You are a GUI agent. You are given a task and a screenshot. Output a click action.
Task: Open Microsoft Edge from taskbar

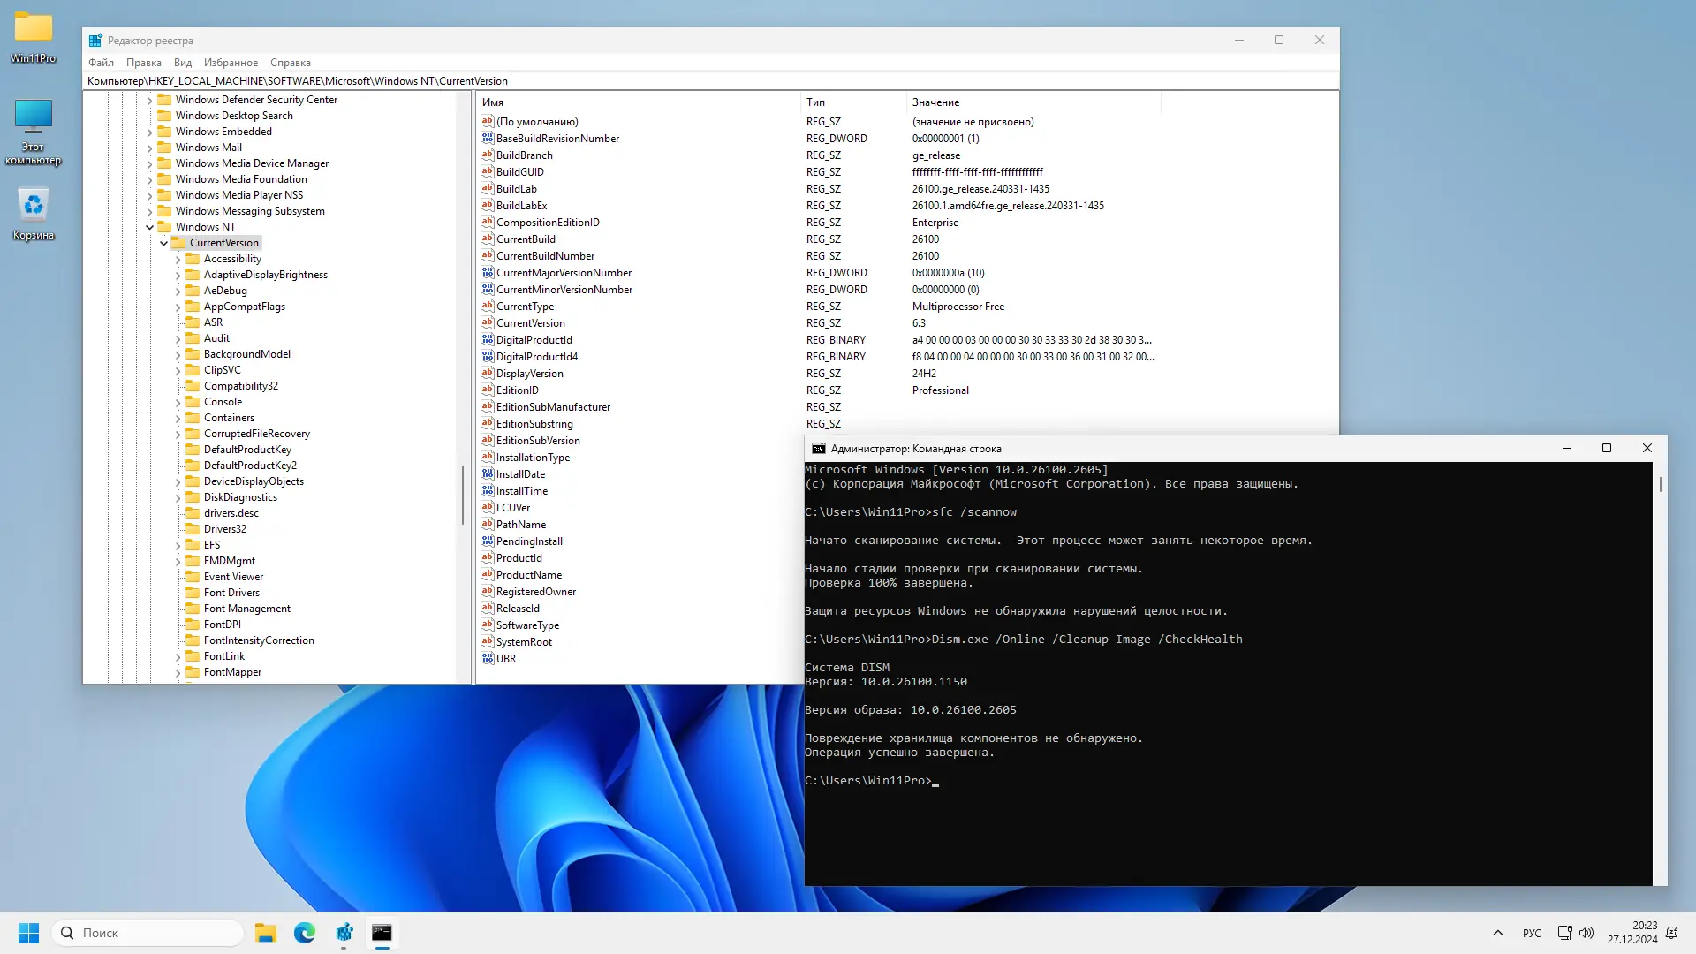click(305, 933)
